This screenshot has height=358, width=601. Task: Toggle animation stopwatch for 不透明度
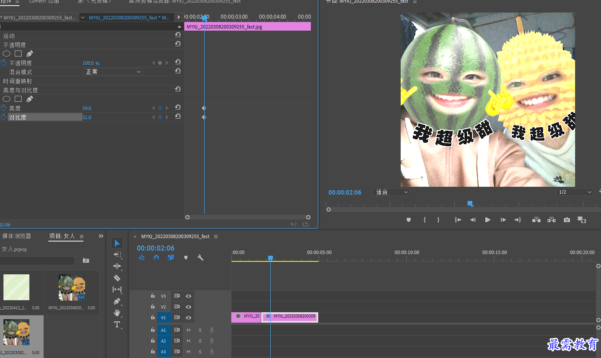[x=4, y=63]
